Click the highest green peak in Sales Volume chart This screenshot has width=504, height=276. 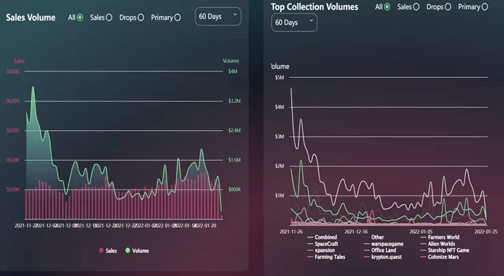click(x=32, y=87)
